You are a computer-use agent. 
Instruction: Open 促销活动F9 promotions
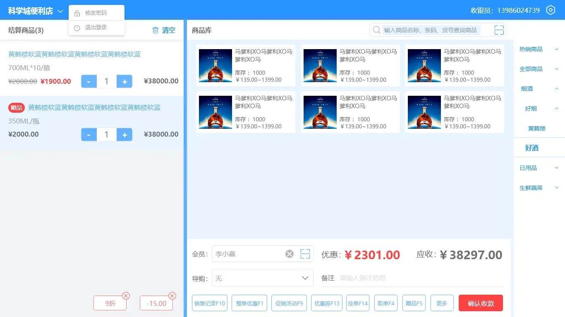point(289,303)
